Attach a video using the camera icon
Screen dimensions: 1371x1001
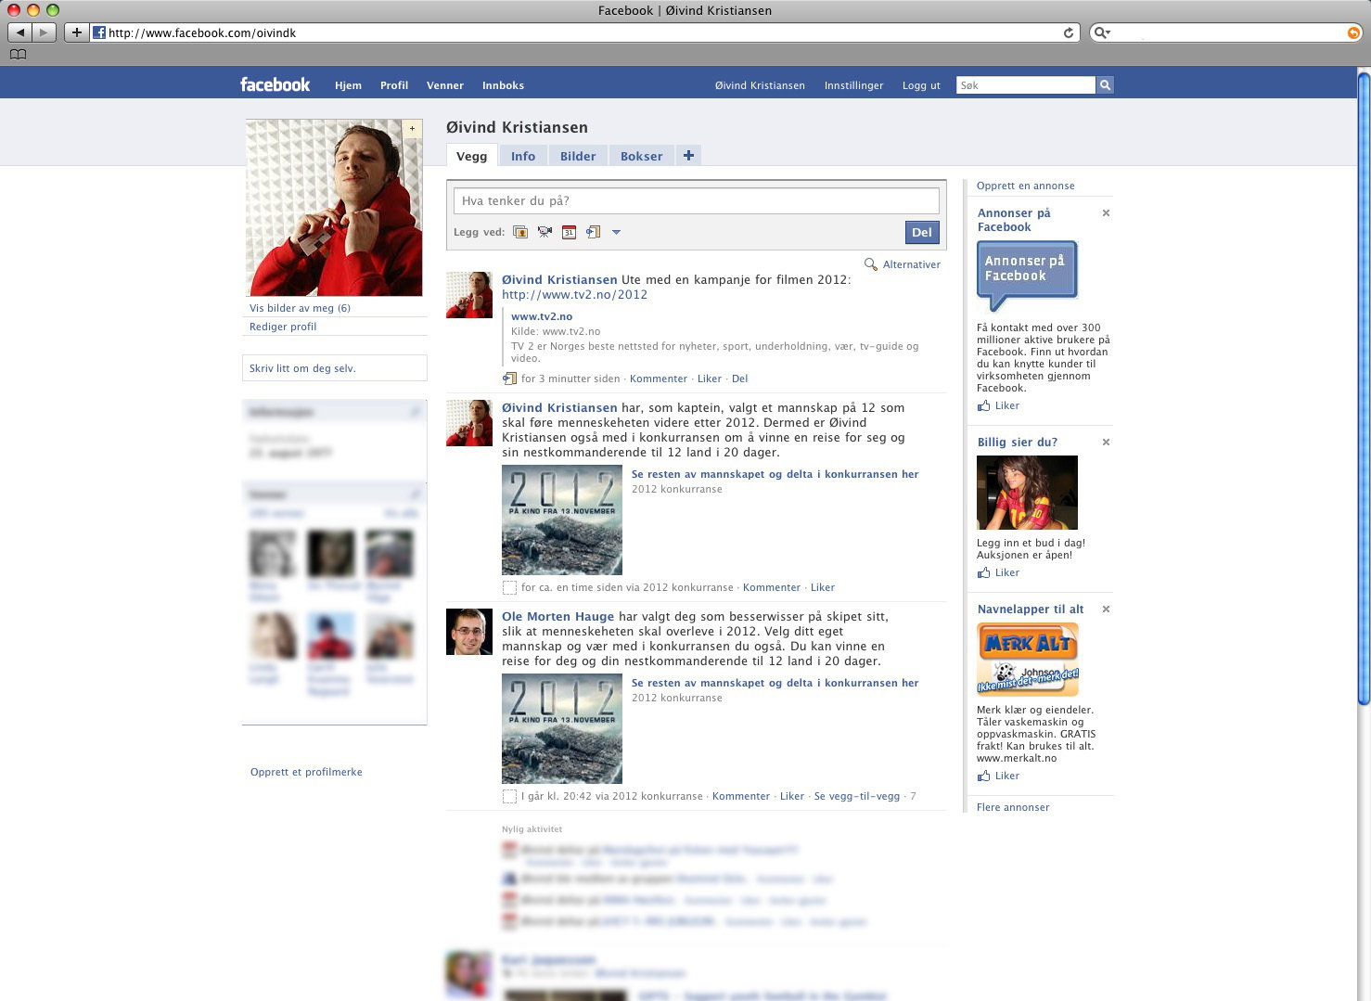tap(545, 232)
